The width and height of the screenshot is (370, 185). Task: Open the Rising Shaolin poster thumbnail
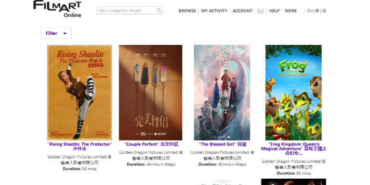[x=79, y=92]
